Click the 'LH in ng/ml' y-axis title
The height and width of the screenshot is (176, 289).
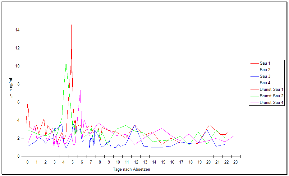[x=11, y=88]
